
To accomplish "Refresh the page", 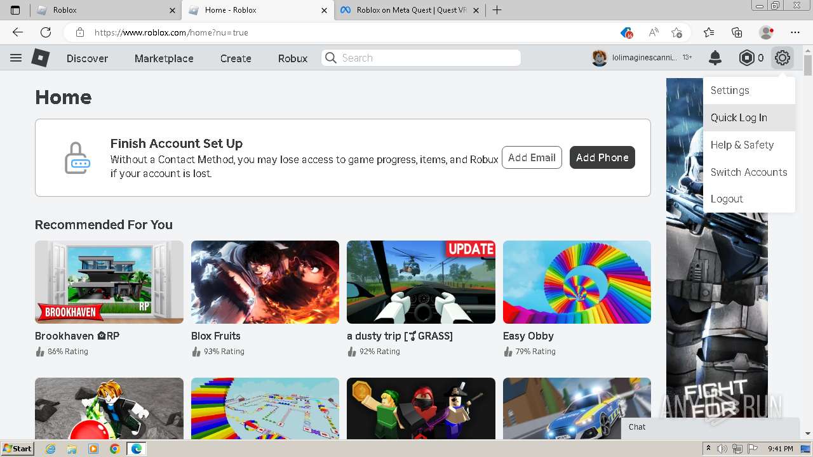I will 46,32.
